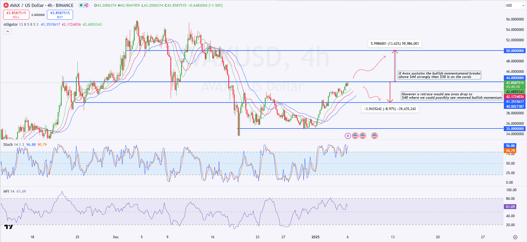Click the spread value 0.0000000

point(38,15)
